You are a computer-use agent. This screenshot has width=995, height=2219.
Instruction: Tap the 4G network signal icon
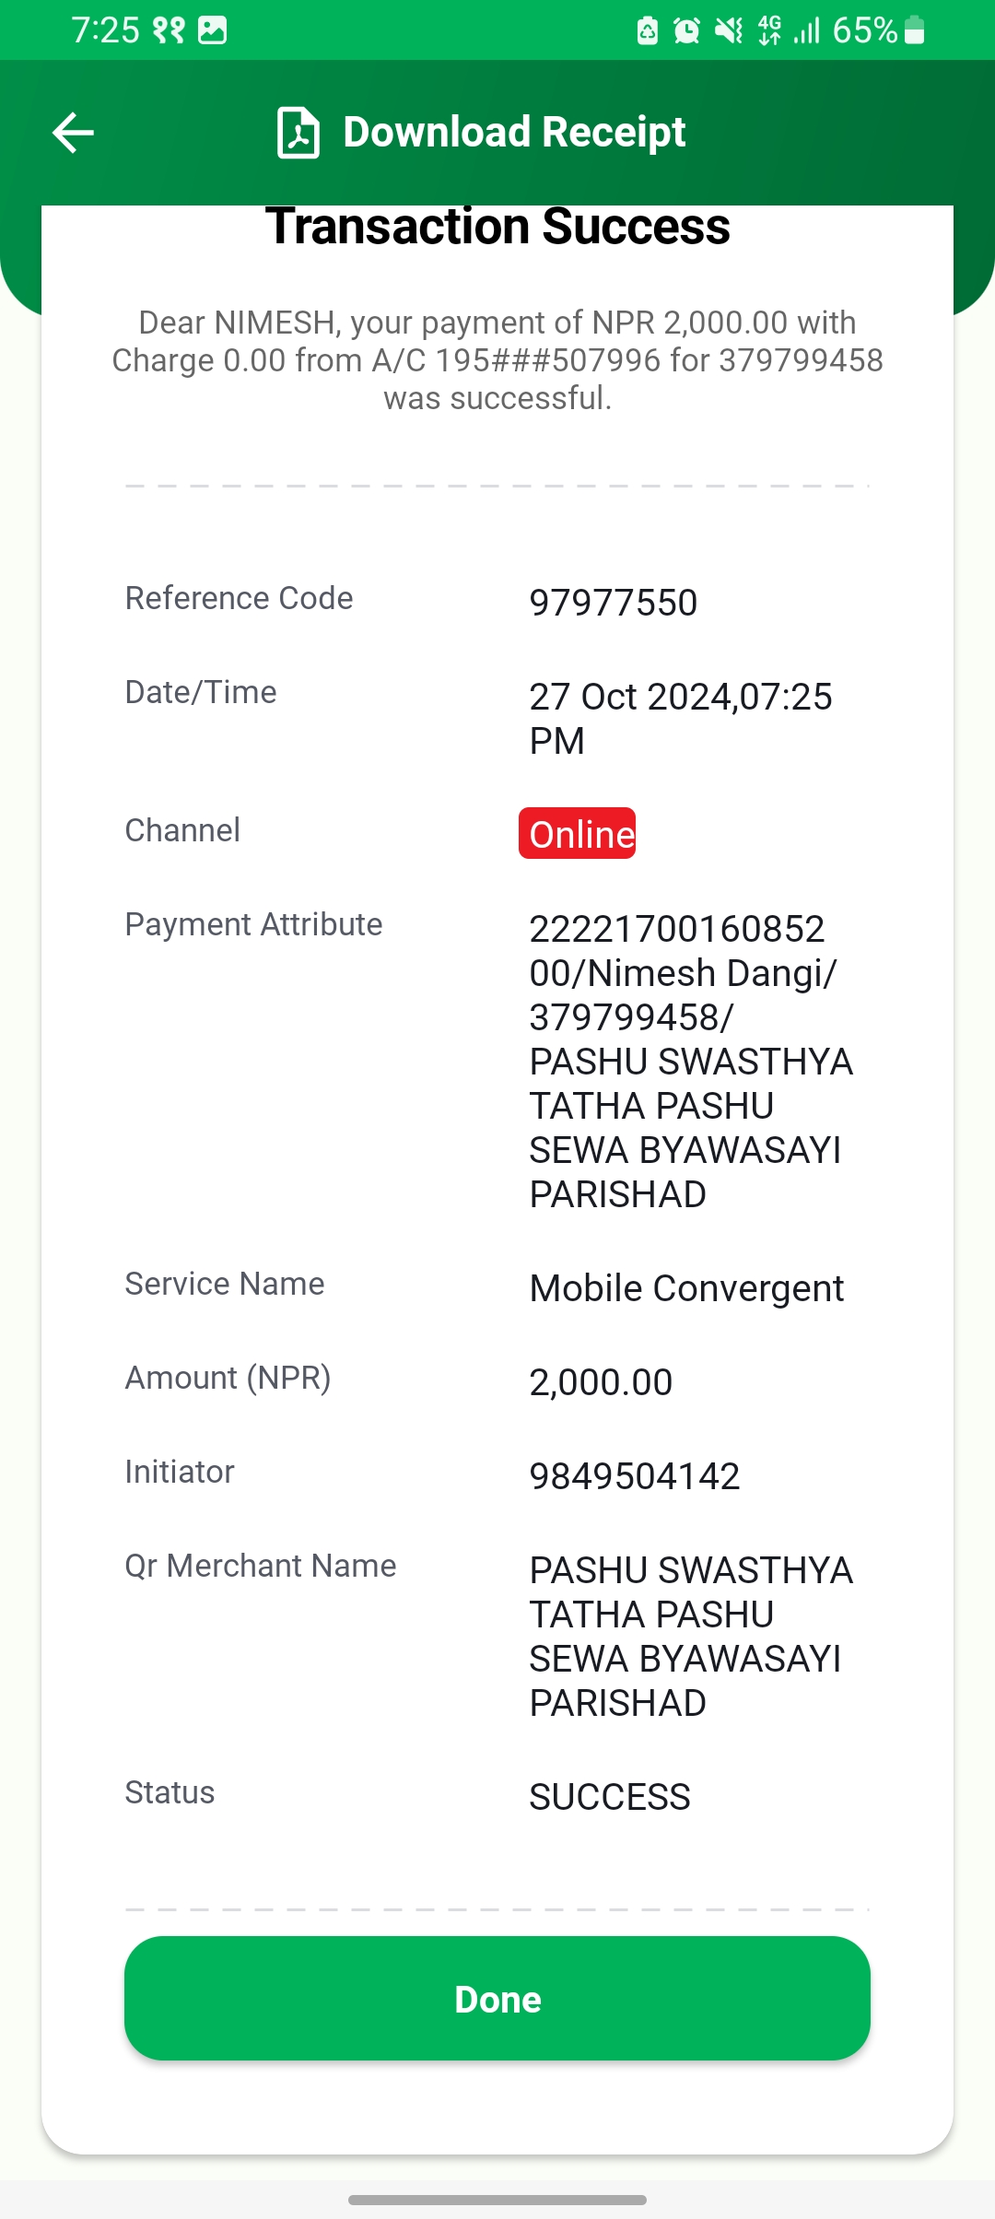[x=769, y=30]
